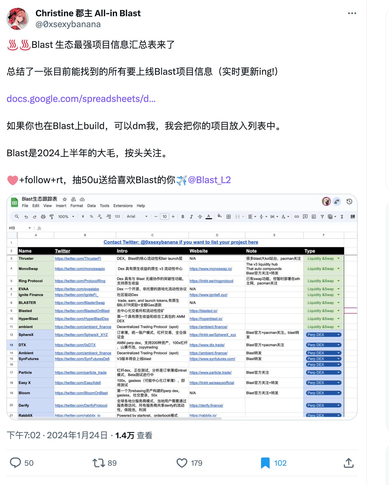Retweet the post using the retweet icon
The image size is (389, 485).
point(99,463)
